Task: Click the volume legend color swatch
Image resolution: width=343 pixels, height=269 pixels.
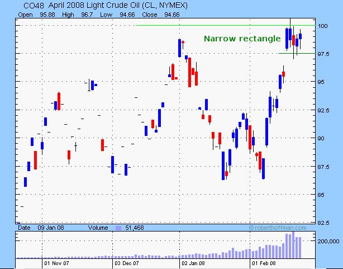Action: (118, 228)
